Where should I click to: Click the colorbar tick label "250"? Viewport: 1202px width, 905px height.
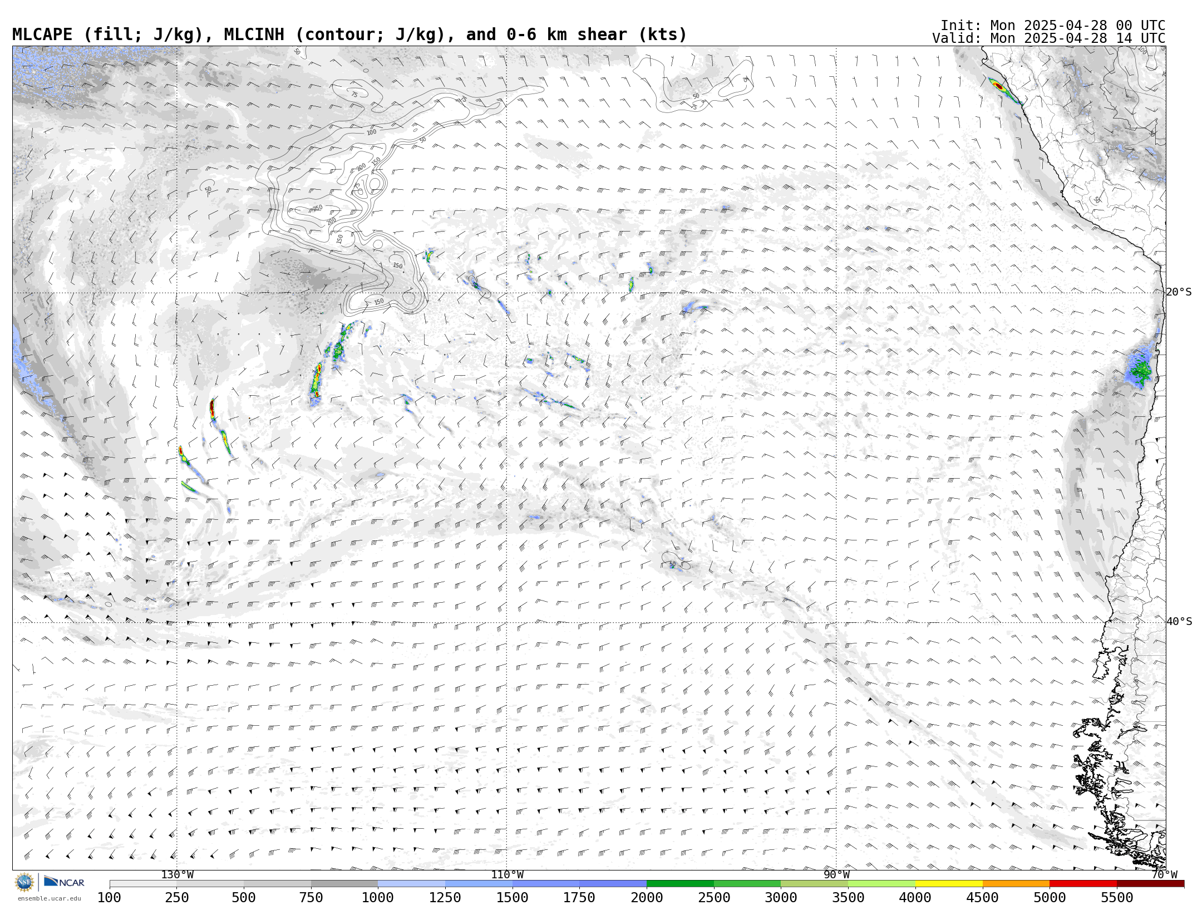176,898
